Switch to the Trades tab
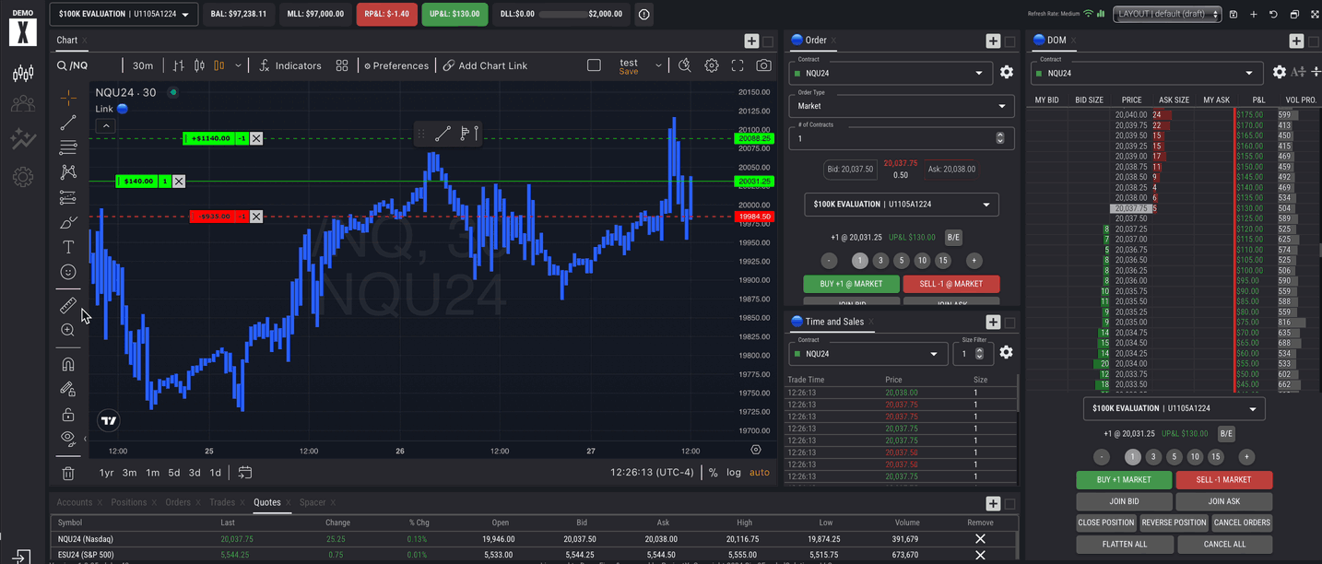1322x564 pixels. pyautogui.click(x=221, y=502)
